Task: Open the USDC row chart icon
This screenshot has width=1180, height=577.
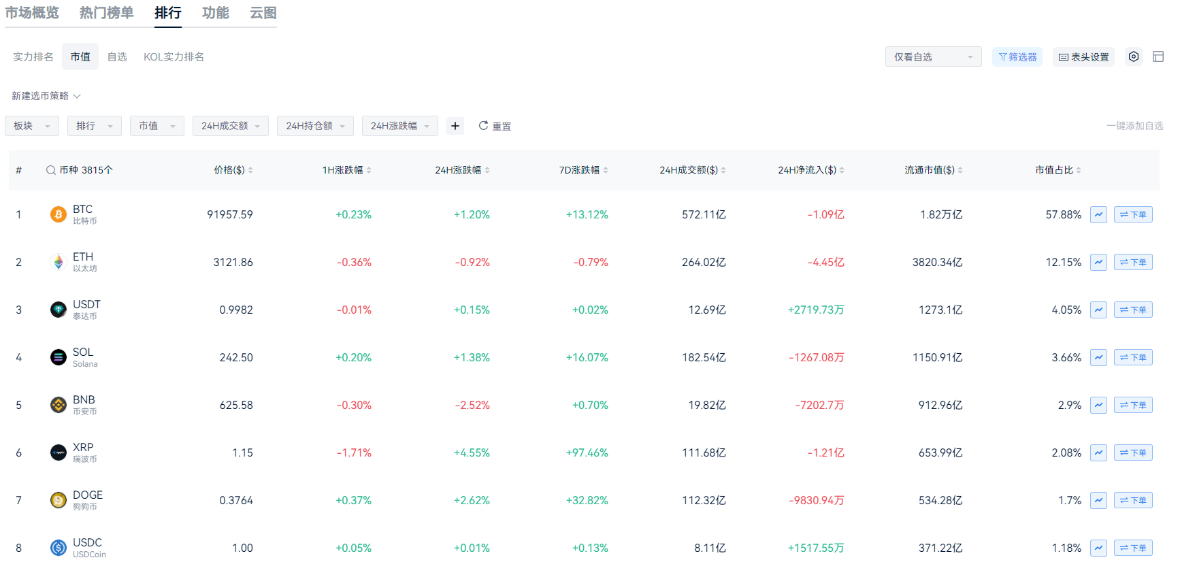Action: [1098, 548]
